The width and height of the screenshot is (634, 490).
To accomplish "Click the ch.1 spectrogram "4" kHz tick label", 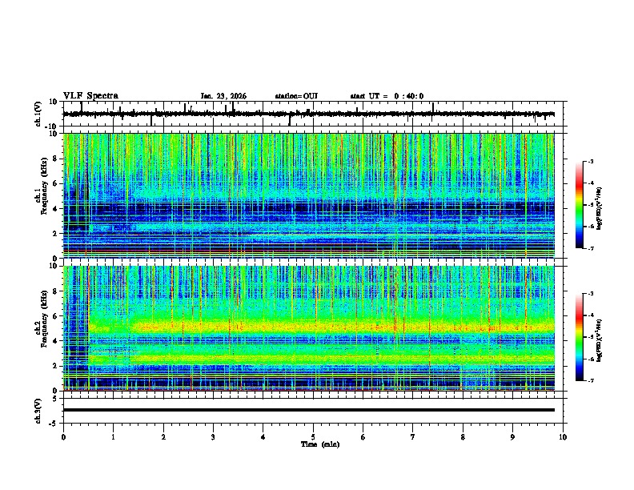I will click(x=55, y=209).
